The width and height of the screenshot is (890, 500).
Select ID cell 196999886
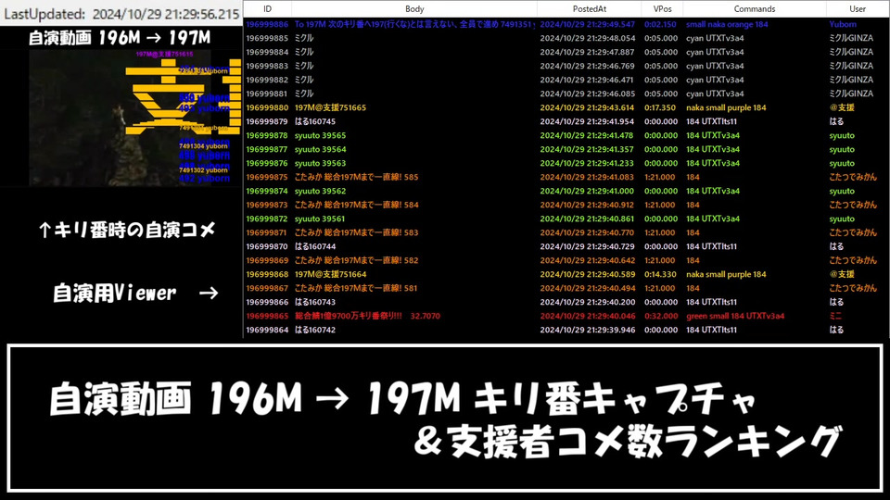(x=267, y=24)
